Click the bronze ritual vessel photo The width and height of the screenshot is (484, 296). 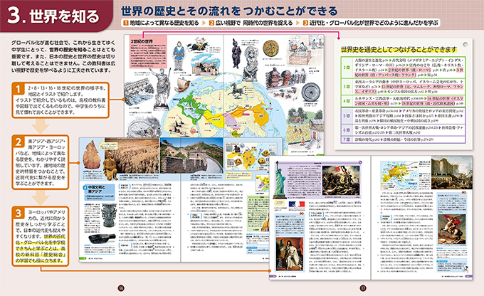[108, 215]
